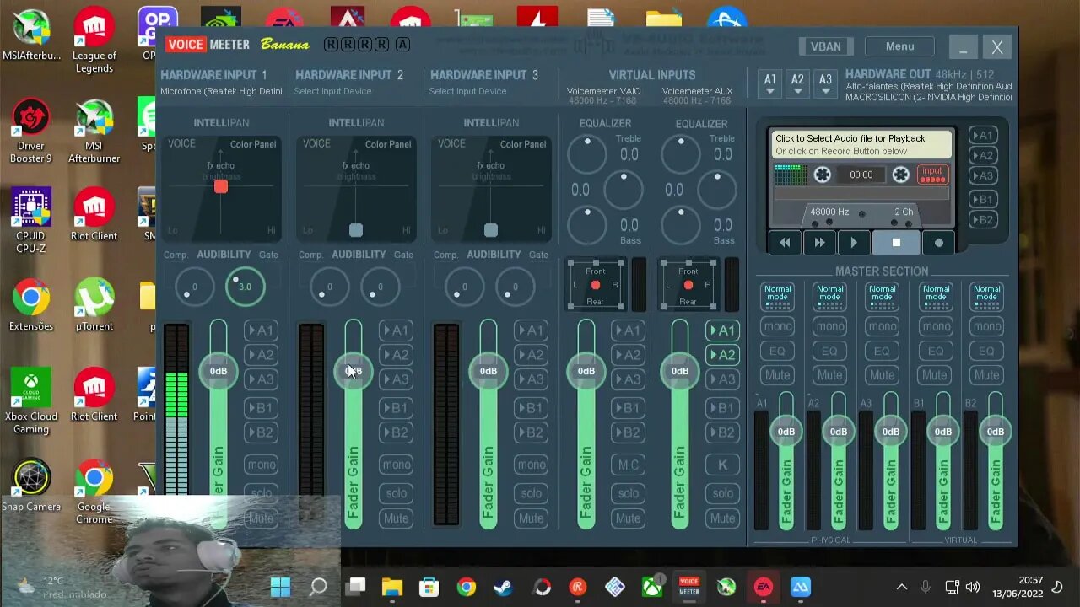This screenshot has width=1080, height=607.
Task: Click the cassette Record button
Action: (938, 243)
